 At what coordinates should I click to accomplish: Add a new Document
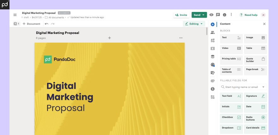(x=31, y=24)
